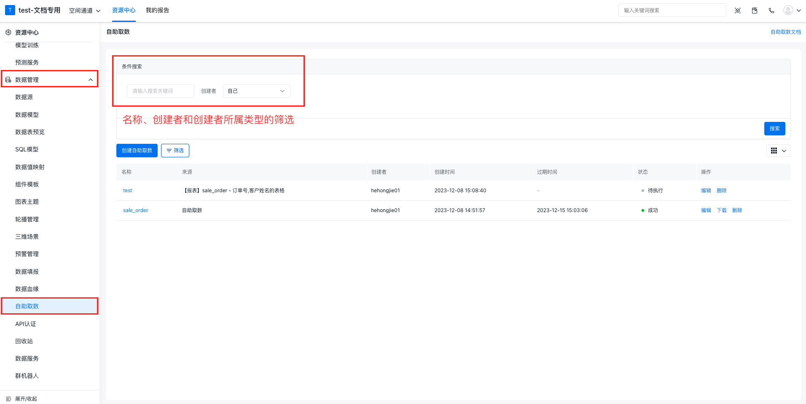Click the blue 搜索 button
This screenshot has height=404, width=806.
point(775,129)
